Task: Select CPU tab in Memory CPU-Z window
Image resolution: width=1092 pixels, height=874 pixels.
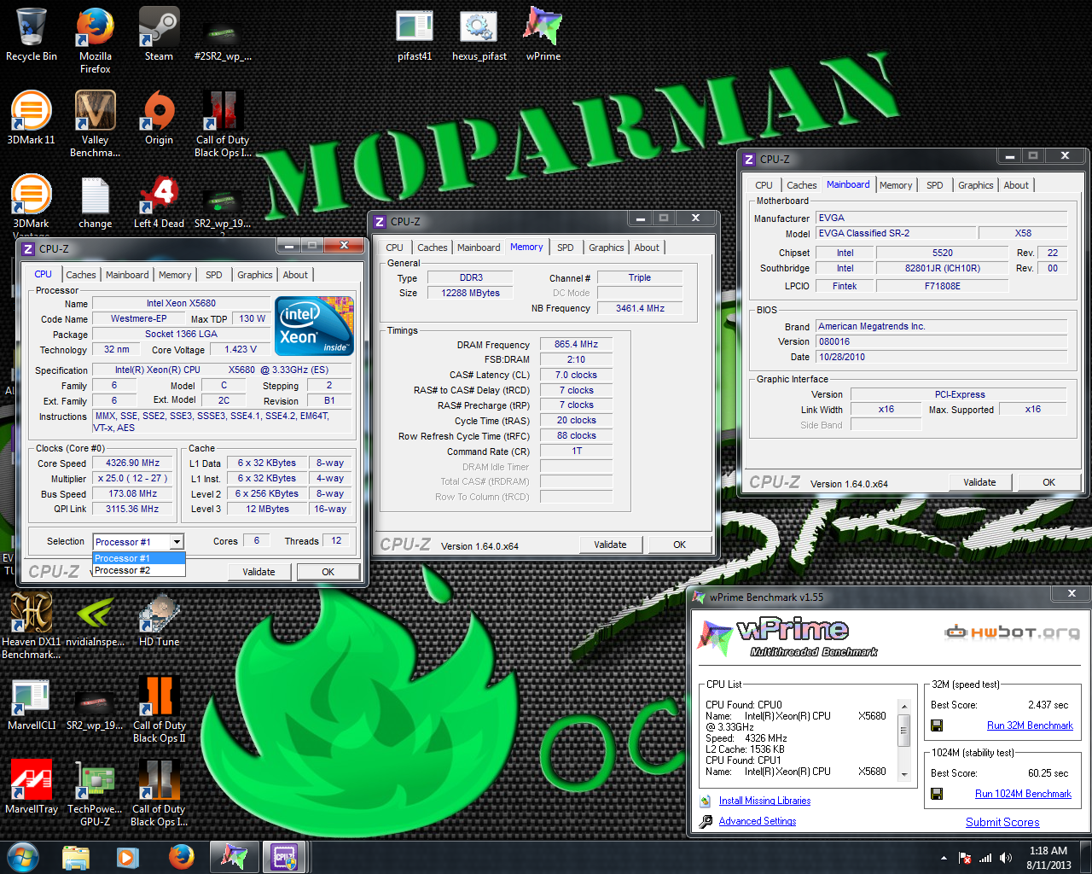Action: click(x=395, y=248)
